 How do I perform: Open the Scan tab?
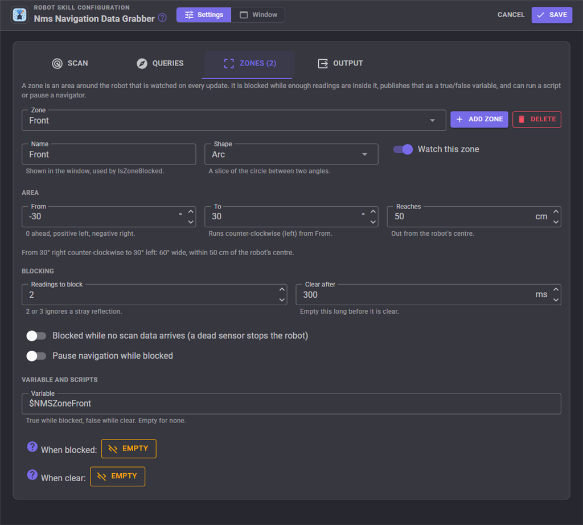70,63
